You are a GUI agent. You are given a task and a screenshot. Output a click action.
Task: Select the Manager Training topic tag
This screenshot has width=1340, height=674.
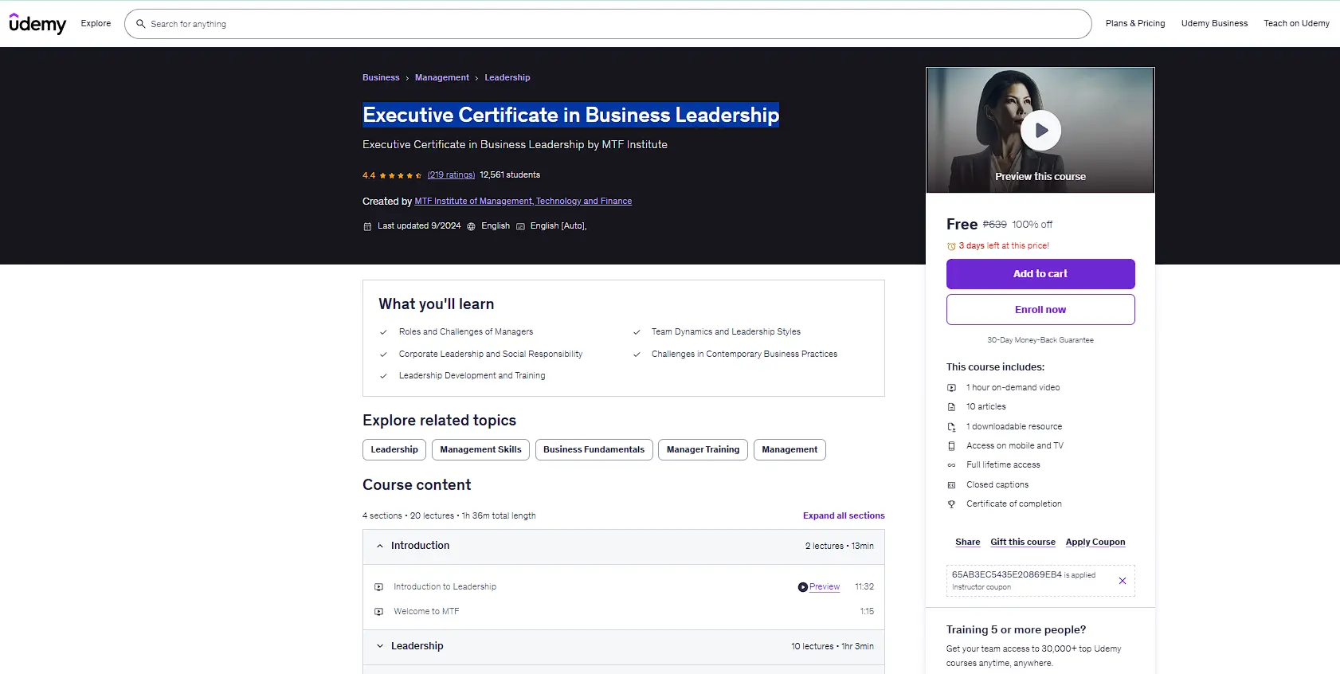coord(703,450)
